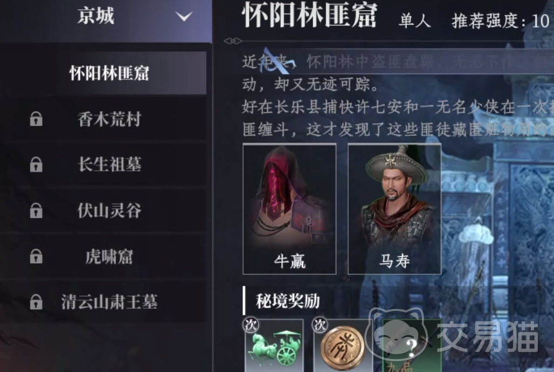Inspect the bronze coin reward icon
This screenshot has height=372, width=554.
click(343, 345)
